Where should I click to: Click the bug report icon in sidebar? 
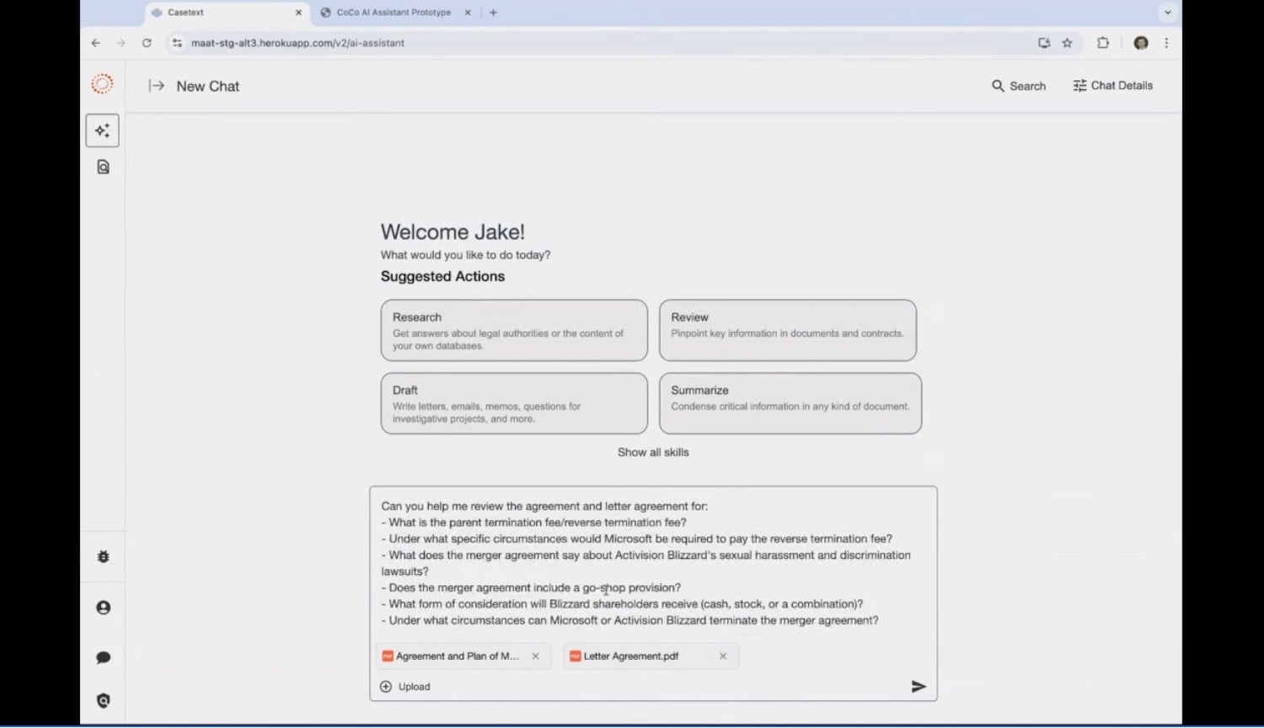point(103,556)
